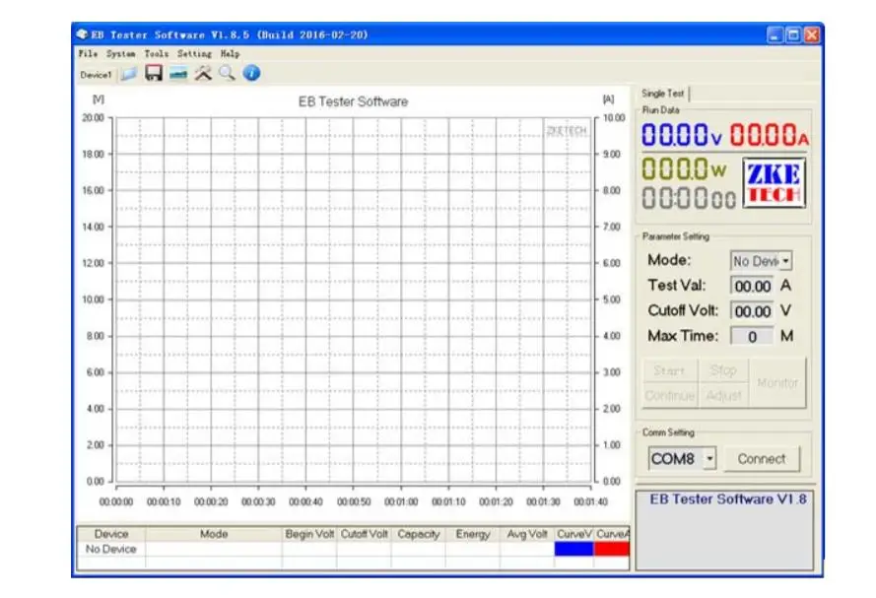The width and height of the screenshot is (876, 598).
Task: Click the Capacity column header
Action: click(x=419, y=534)
